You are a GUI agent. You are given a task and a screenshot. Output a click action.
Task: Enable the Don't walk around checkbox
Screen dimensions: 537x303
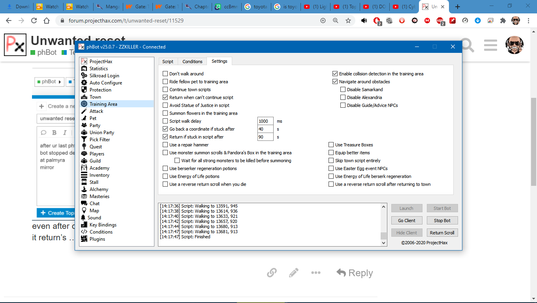pyautogui.click(x=165, y=74)
